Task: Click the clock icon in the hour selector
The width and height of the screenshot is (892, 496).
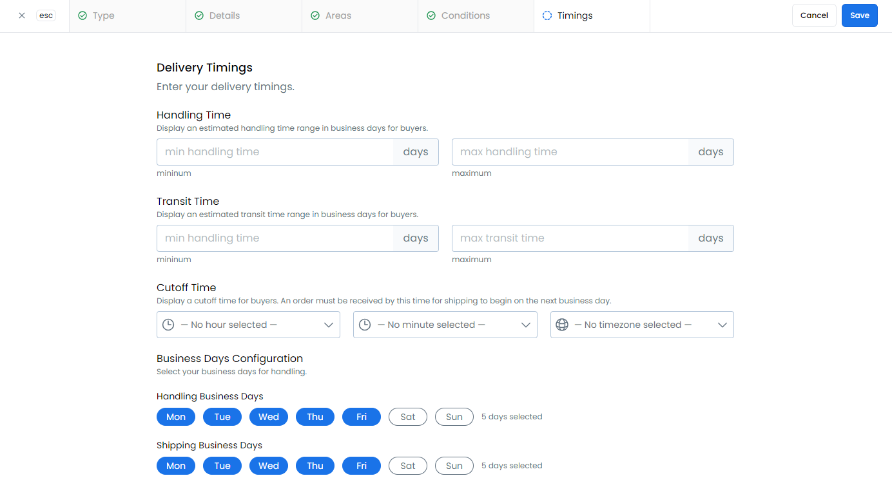Action: (168, 325)
